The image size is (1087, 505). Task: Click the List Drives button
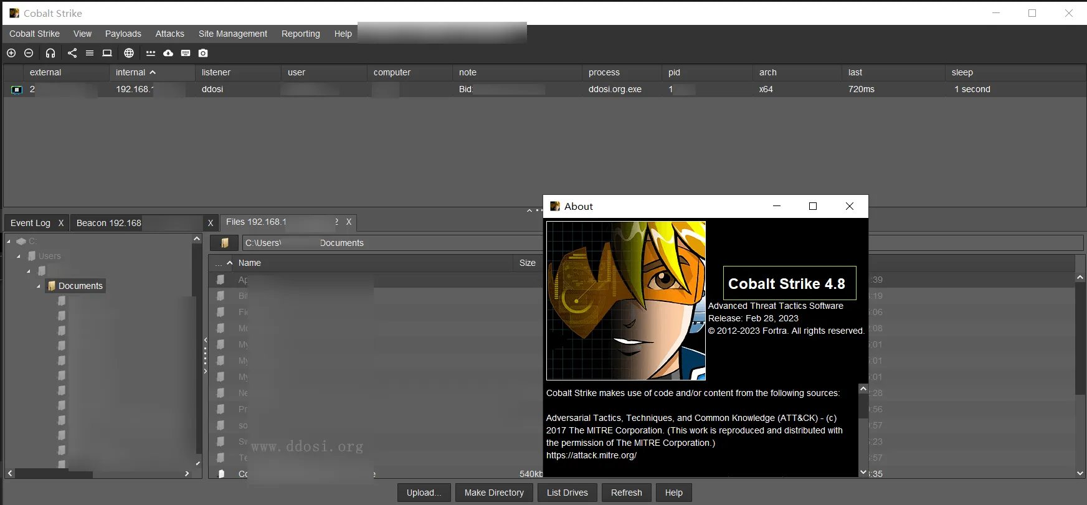coord(567,493)
